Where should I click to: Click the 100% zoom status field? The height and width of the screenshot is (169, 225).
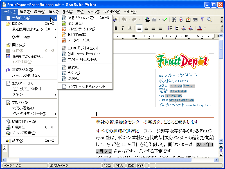coord(108,166)
